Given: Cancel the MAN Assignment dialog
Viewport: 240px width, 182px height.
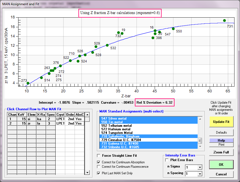Looking at the screenshot, I should click(221, 174).
